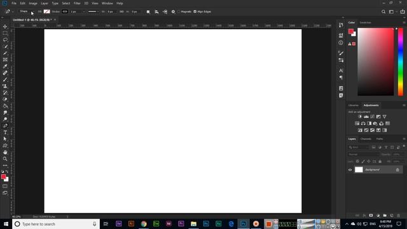Open the stroke type line dropdown

pyautogui.click(x=93, y=11)
